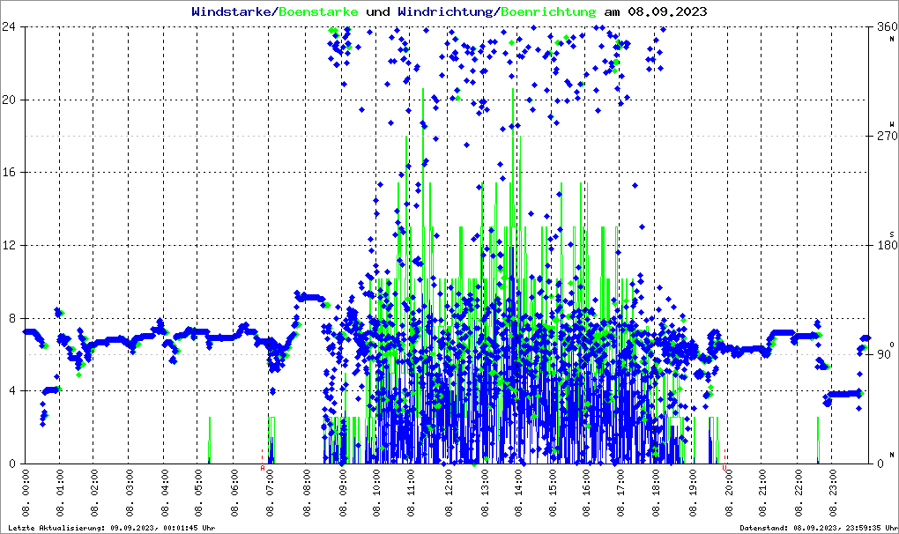
Task: Click the date '08.09.2023' in the title
Action: (x=667, y=11)
